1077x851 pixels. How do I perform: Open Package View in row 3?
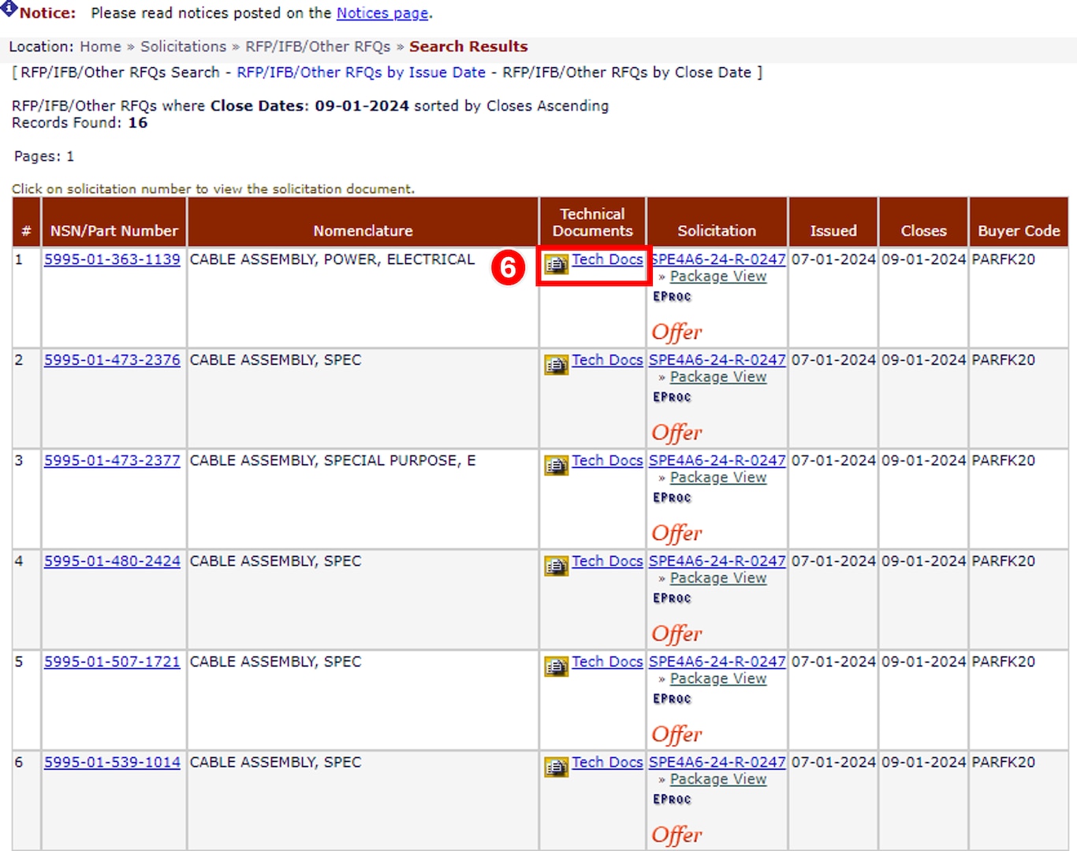point(718,478)
